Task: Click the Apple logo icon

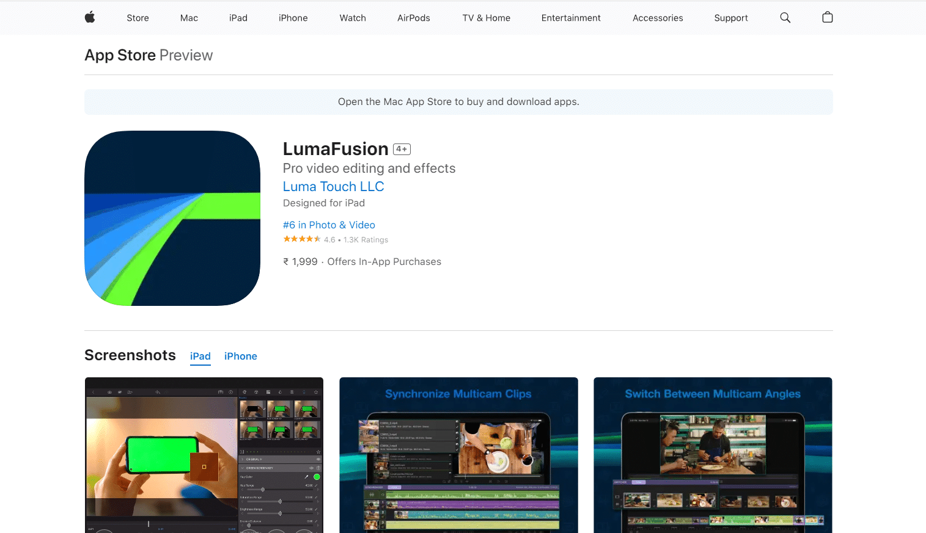Action: click(90, 17)
